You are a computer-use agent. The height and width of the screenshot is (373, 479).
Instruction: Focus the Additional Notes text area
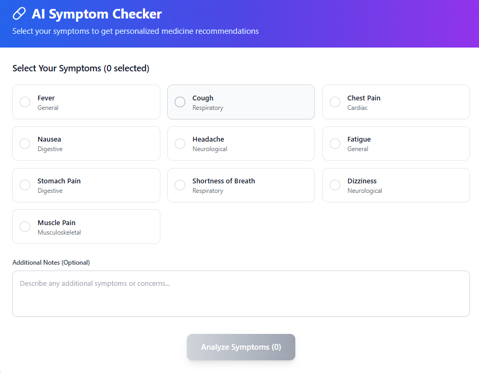[x=241, y=294]
